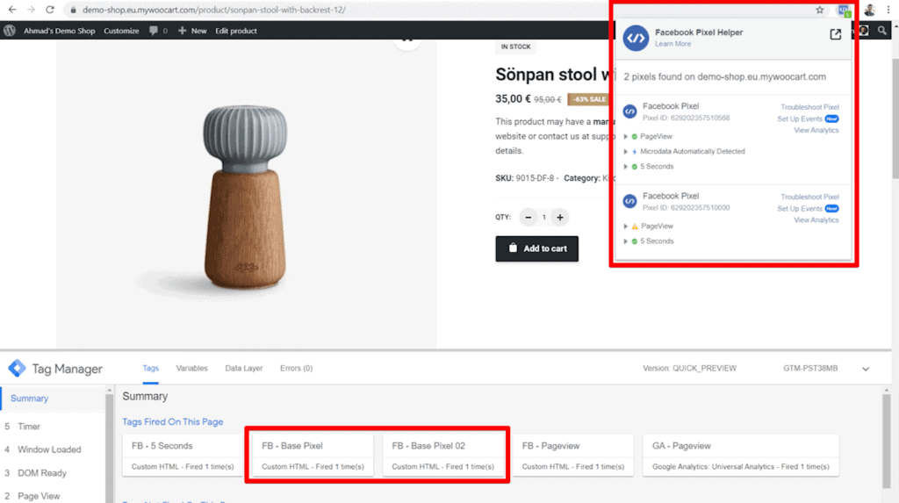Click the Chrome profile avatar icon
899x503 pixels.
coord(870,10)
